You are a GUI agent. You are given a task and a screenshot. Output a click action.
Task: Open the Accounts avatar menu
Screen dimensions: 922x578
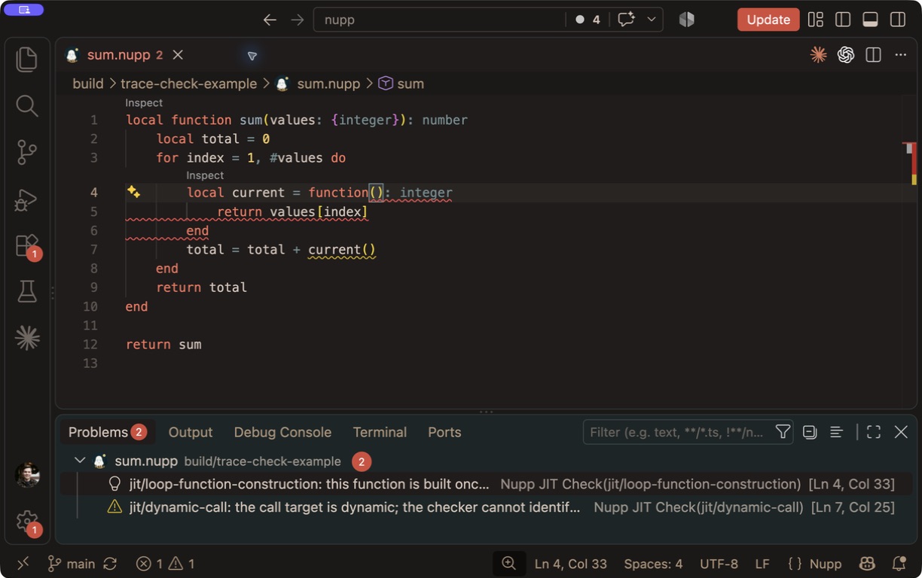click(27, 475)
